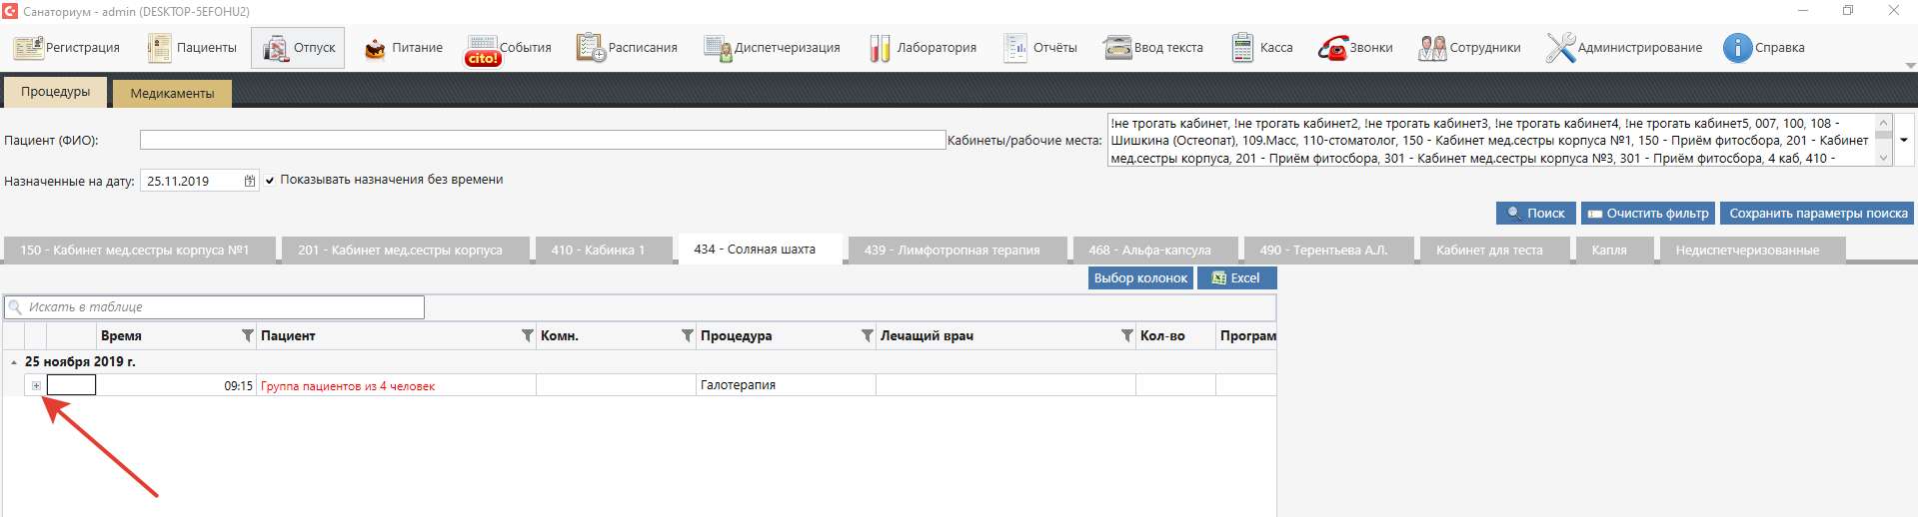Open Лаборатория test tubes icon

(880, 48)
